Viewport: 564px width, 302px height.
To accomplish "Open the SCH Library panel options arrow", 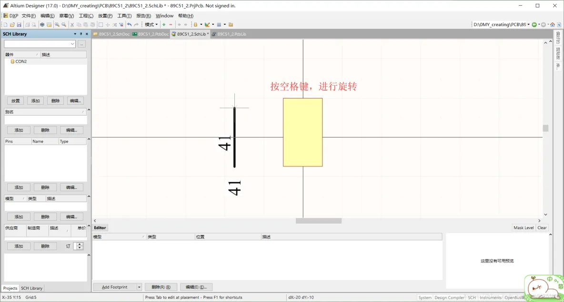I will (x=75, y=34).
